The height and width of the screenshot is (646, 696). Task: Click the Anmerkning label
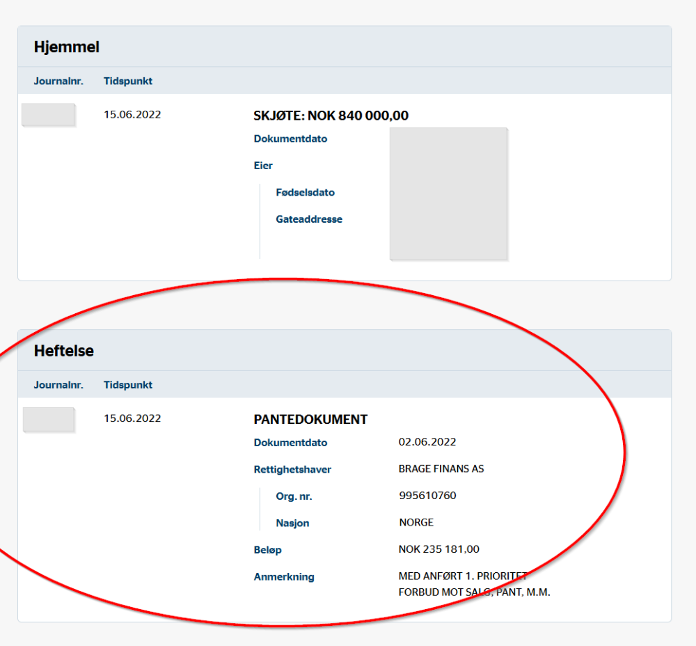tap(284, 577)
